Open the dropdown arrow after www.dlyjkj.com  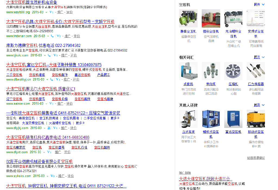(x=45, y=128)
